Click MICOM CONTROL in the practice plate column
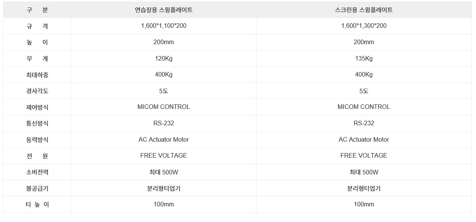Viewport: 476px width, 222px height. [x=163, y=107]
